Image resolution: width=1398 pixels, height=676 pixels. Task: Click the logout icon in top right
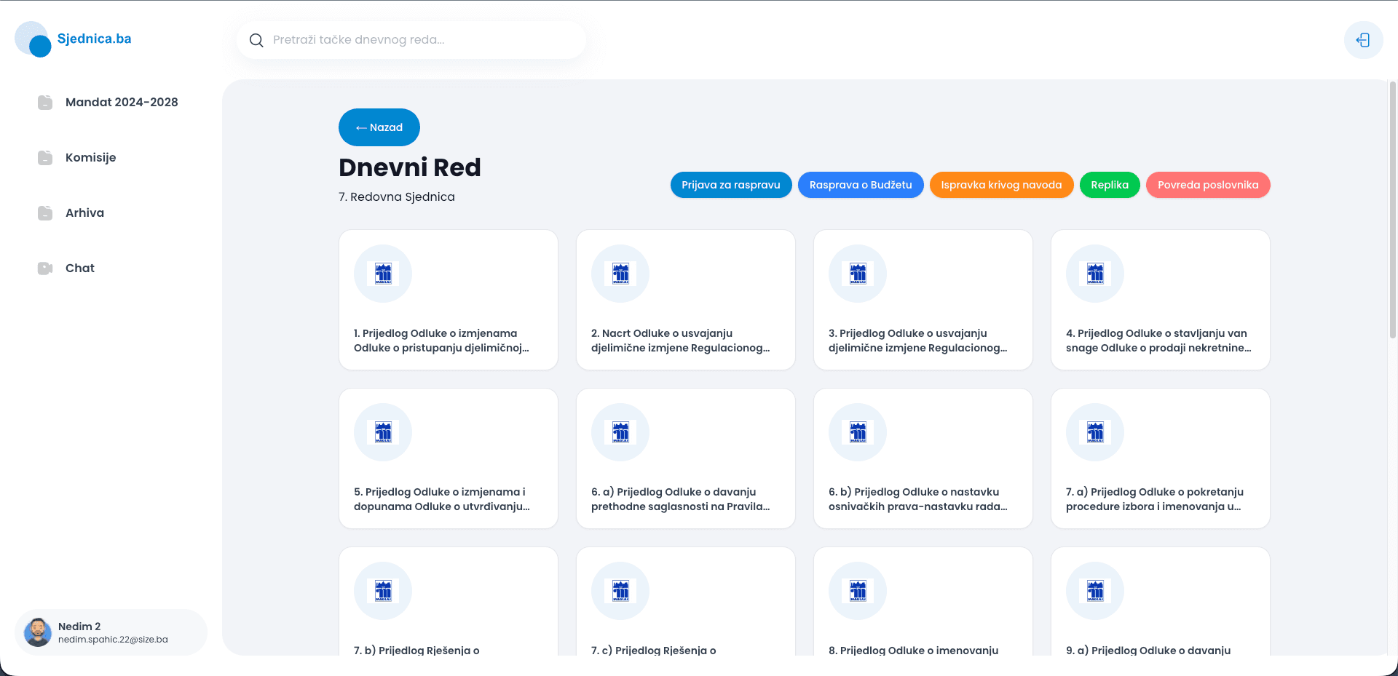click(1363, 40)
